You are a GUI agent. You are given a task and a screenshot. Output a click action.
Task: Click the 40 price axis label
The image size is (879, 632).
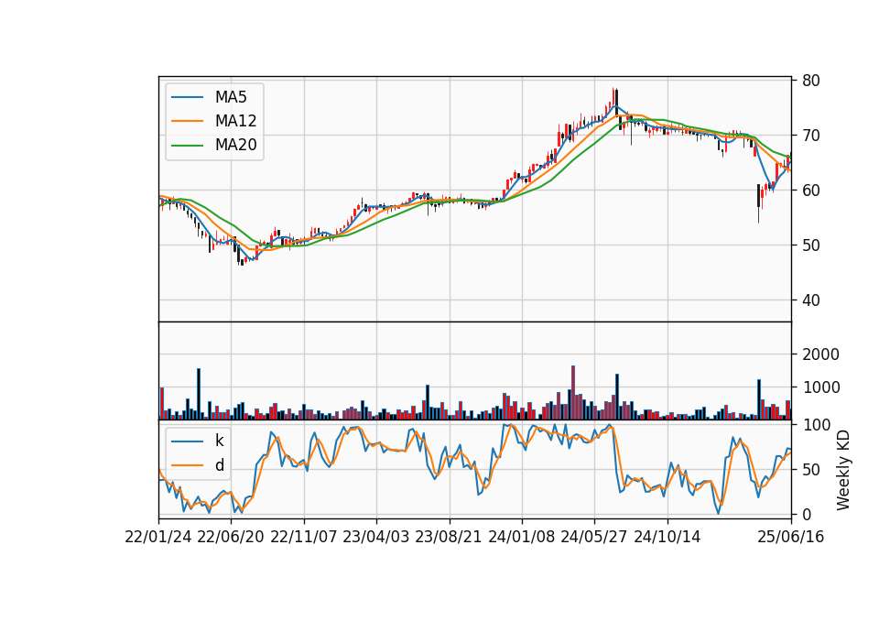click(x=810, y=300)
